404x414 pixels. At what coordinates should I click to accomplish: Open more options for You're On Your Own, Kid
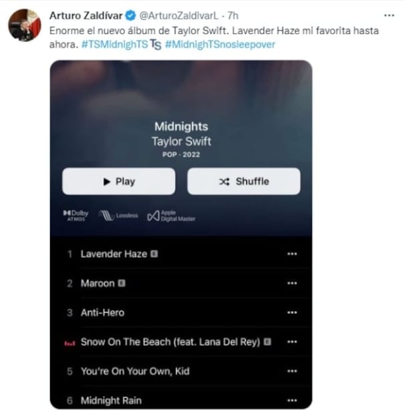[291, 371]
